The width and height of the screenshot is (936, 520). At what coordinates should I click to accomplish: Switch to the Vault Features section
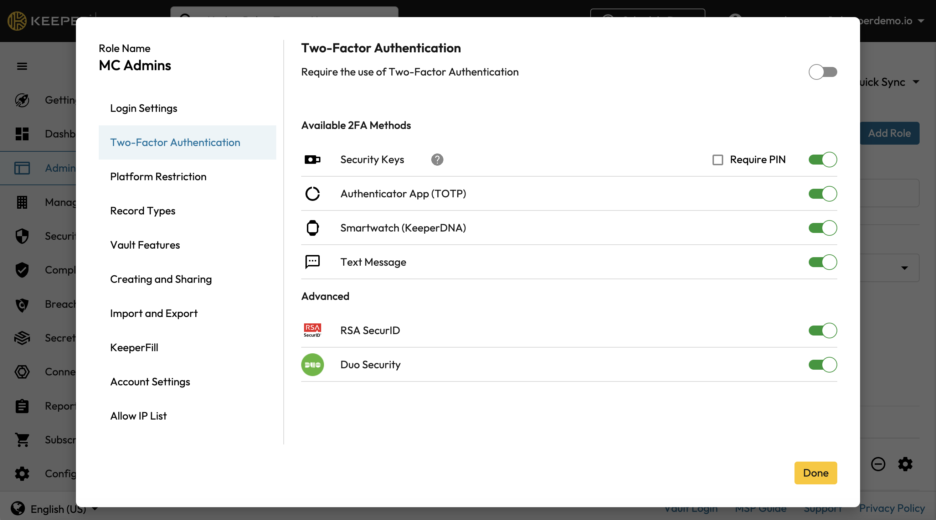click(145, 245)
